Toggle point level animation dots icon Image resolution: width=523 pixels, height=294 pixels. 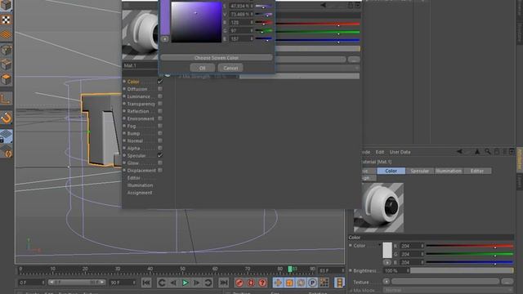(324, 283)
